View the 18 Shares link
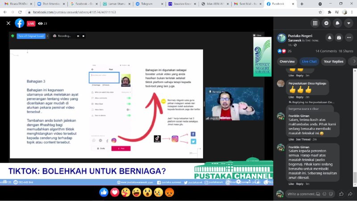 345,51
